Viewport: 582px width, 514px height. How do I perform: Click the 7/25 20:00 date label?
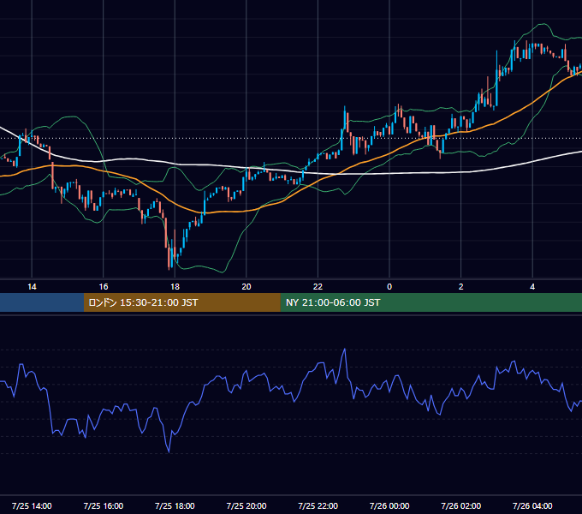pyautogui.click(x=246, y=505)
